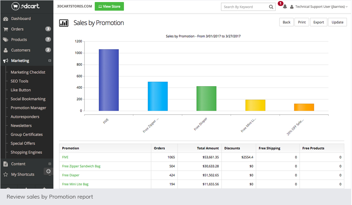Click the blue FIVE bar in chart
This screenshot has width=352, height=205.
click(x=109, y=80)
